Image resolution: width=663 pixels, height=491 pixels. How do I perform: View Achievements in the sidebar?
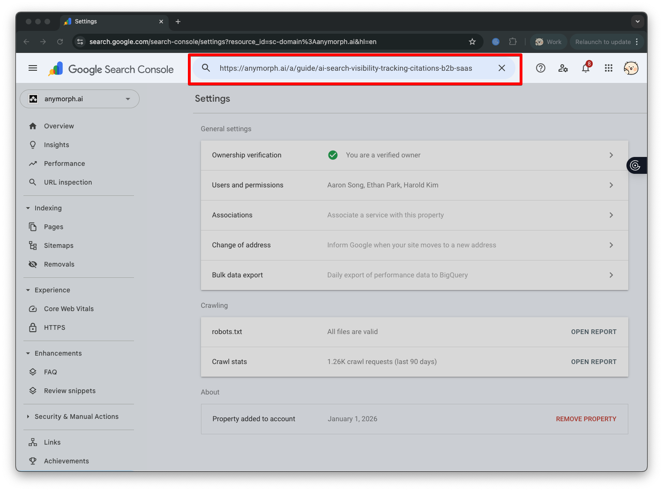point(66,461)
